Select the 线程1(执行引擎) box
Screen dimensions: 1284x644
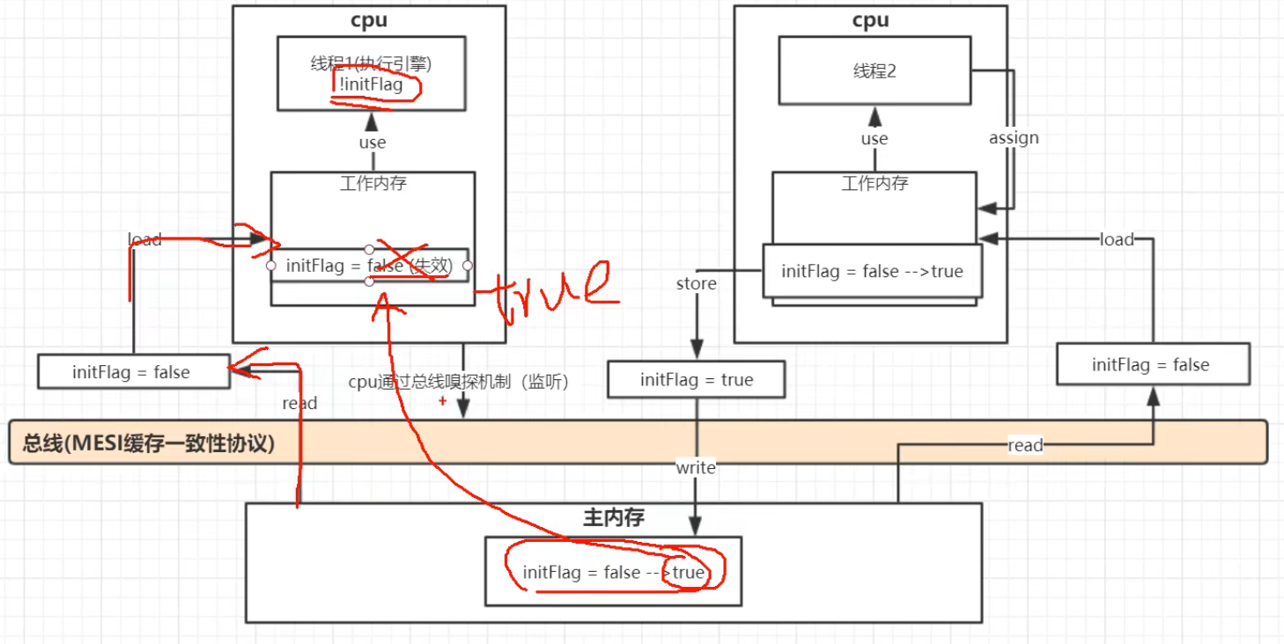371,74
